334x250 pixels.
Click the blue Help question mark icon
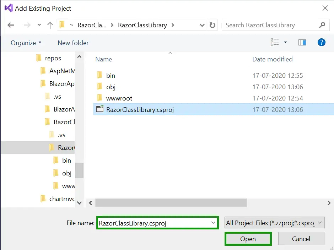tap(322, 42)
